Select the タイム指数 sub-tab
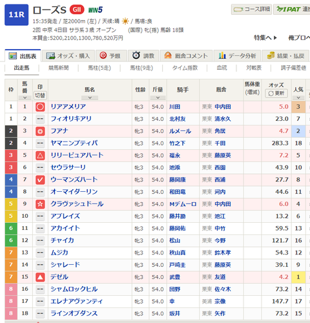The image size is (310, 323). click(x=185, y=68)
